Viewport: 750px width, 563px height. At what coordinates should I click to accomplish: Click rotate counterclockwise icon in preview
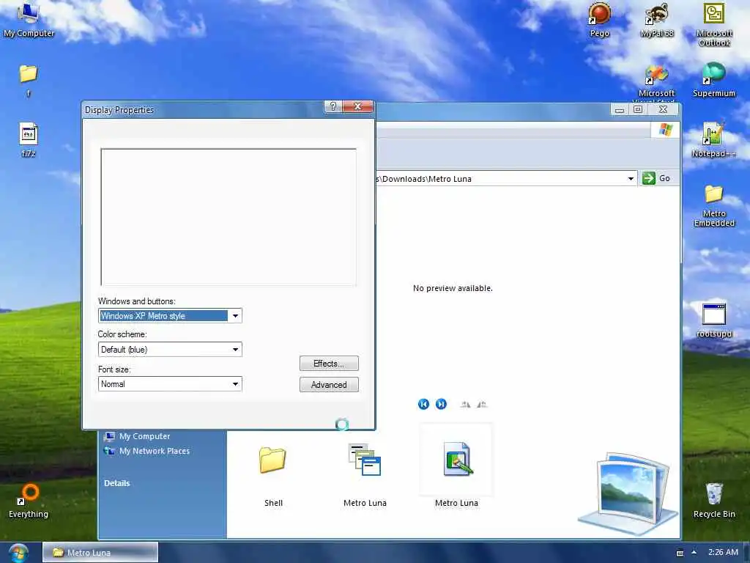tap(482, 405)
